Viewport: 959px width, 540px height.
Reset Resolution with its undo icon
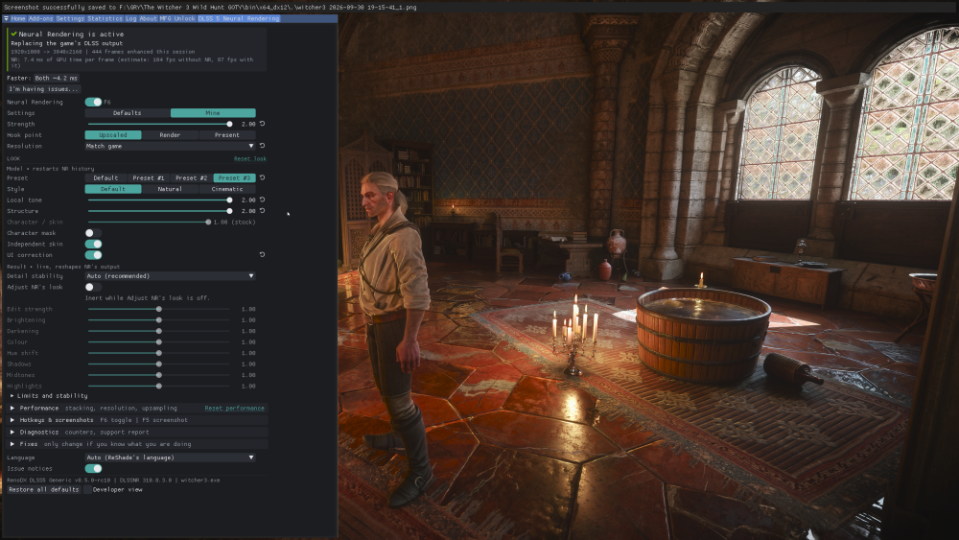coord(263,146)
